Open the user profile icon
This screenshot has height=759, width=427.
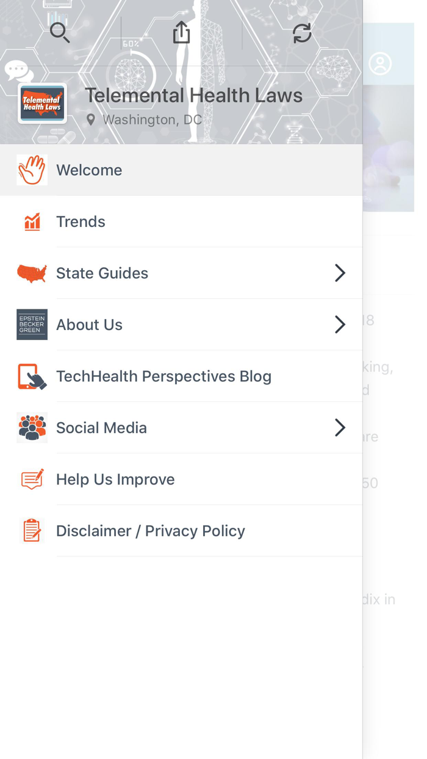[380, 64]
